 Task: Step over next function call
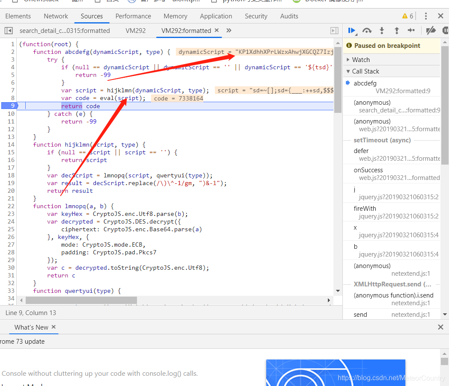(367, 31)
